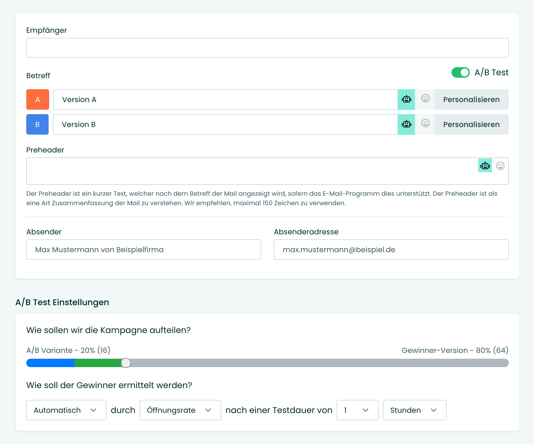Screen dimensions: 534x444
Task: Open the emoji picker in Preheader field
Action: [500, 166]
